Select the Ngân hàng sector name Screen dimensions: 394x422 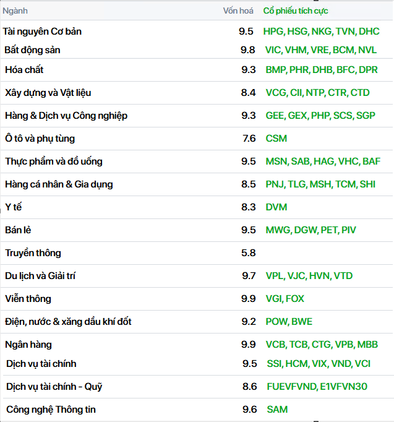[x=28, y=345]
